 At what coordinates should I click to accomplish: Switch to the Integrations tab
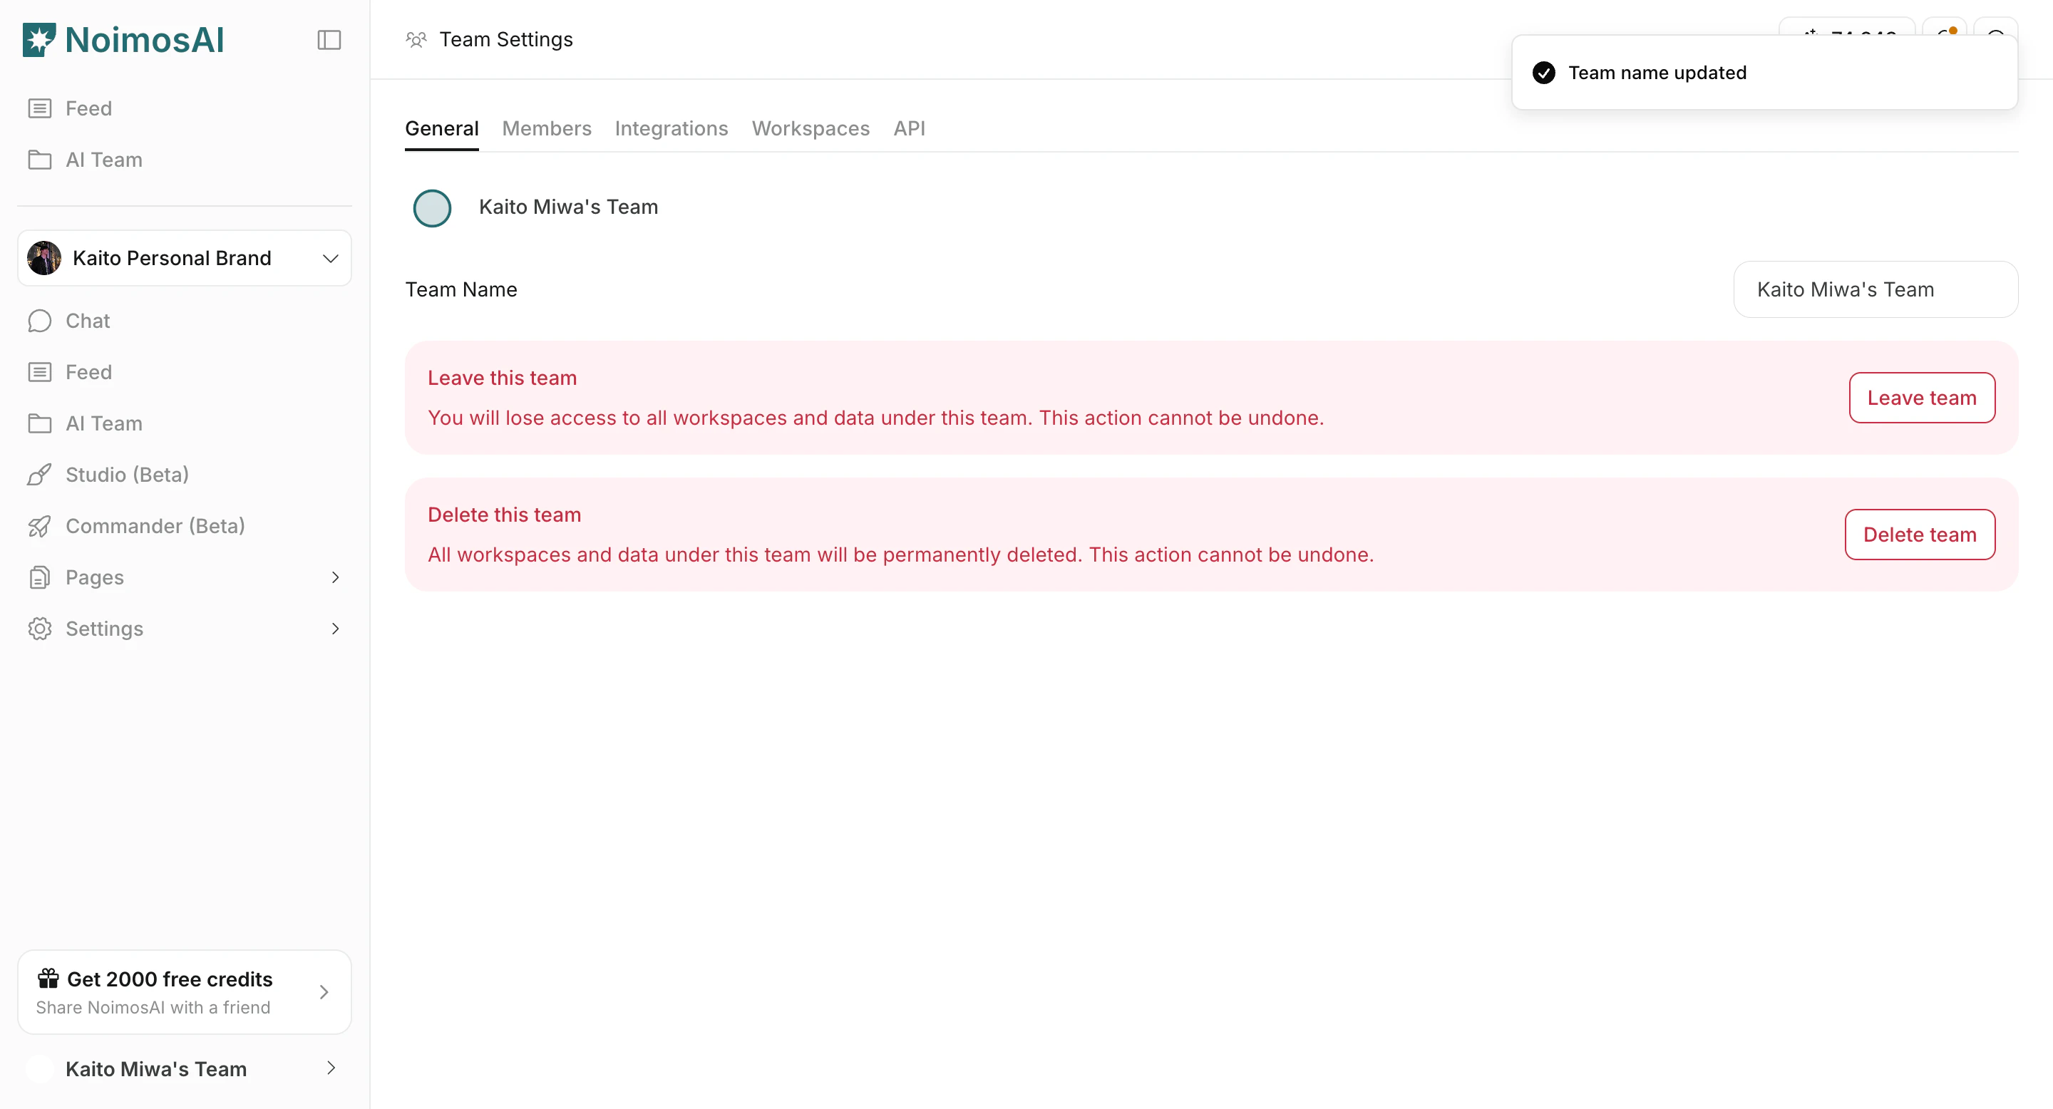click(671, 128)
